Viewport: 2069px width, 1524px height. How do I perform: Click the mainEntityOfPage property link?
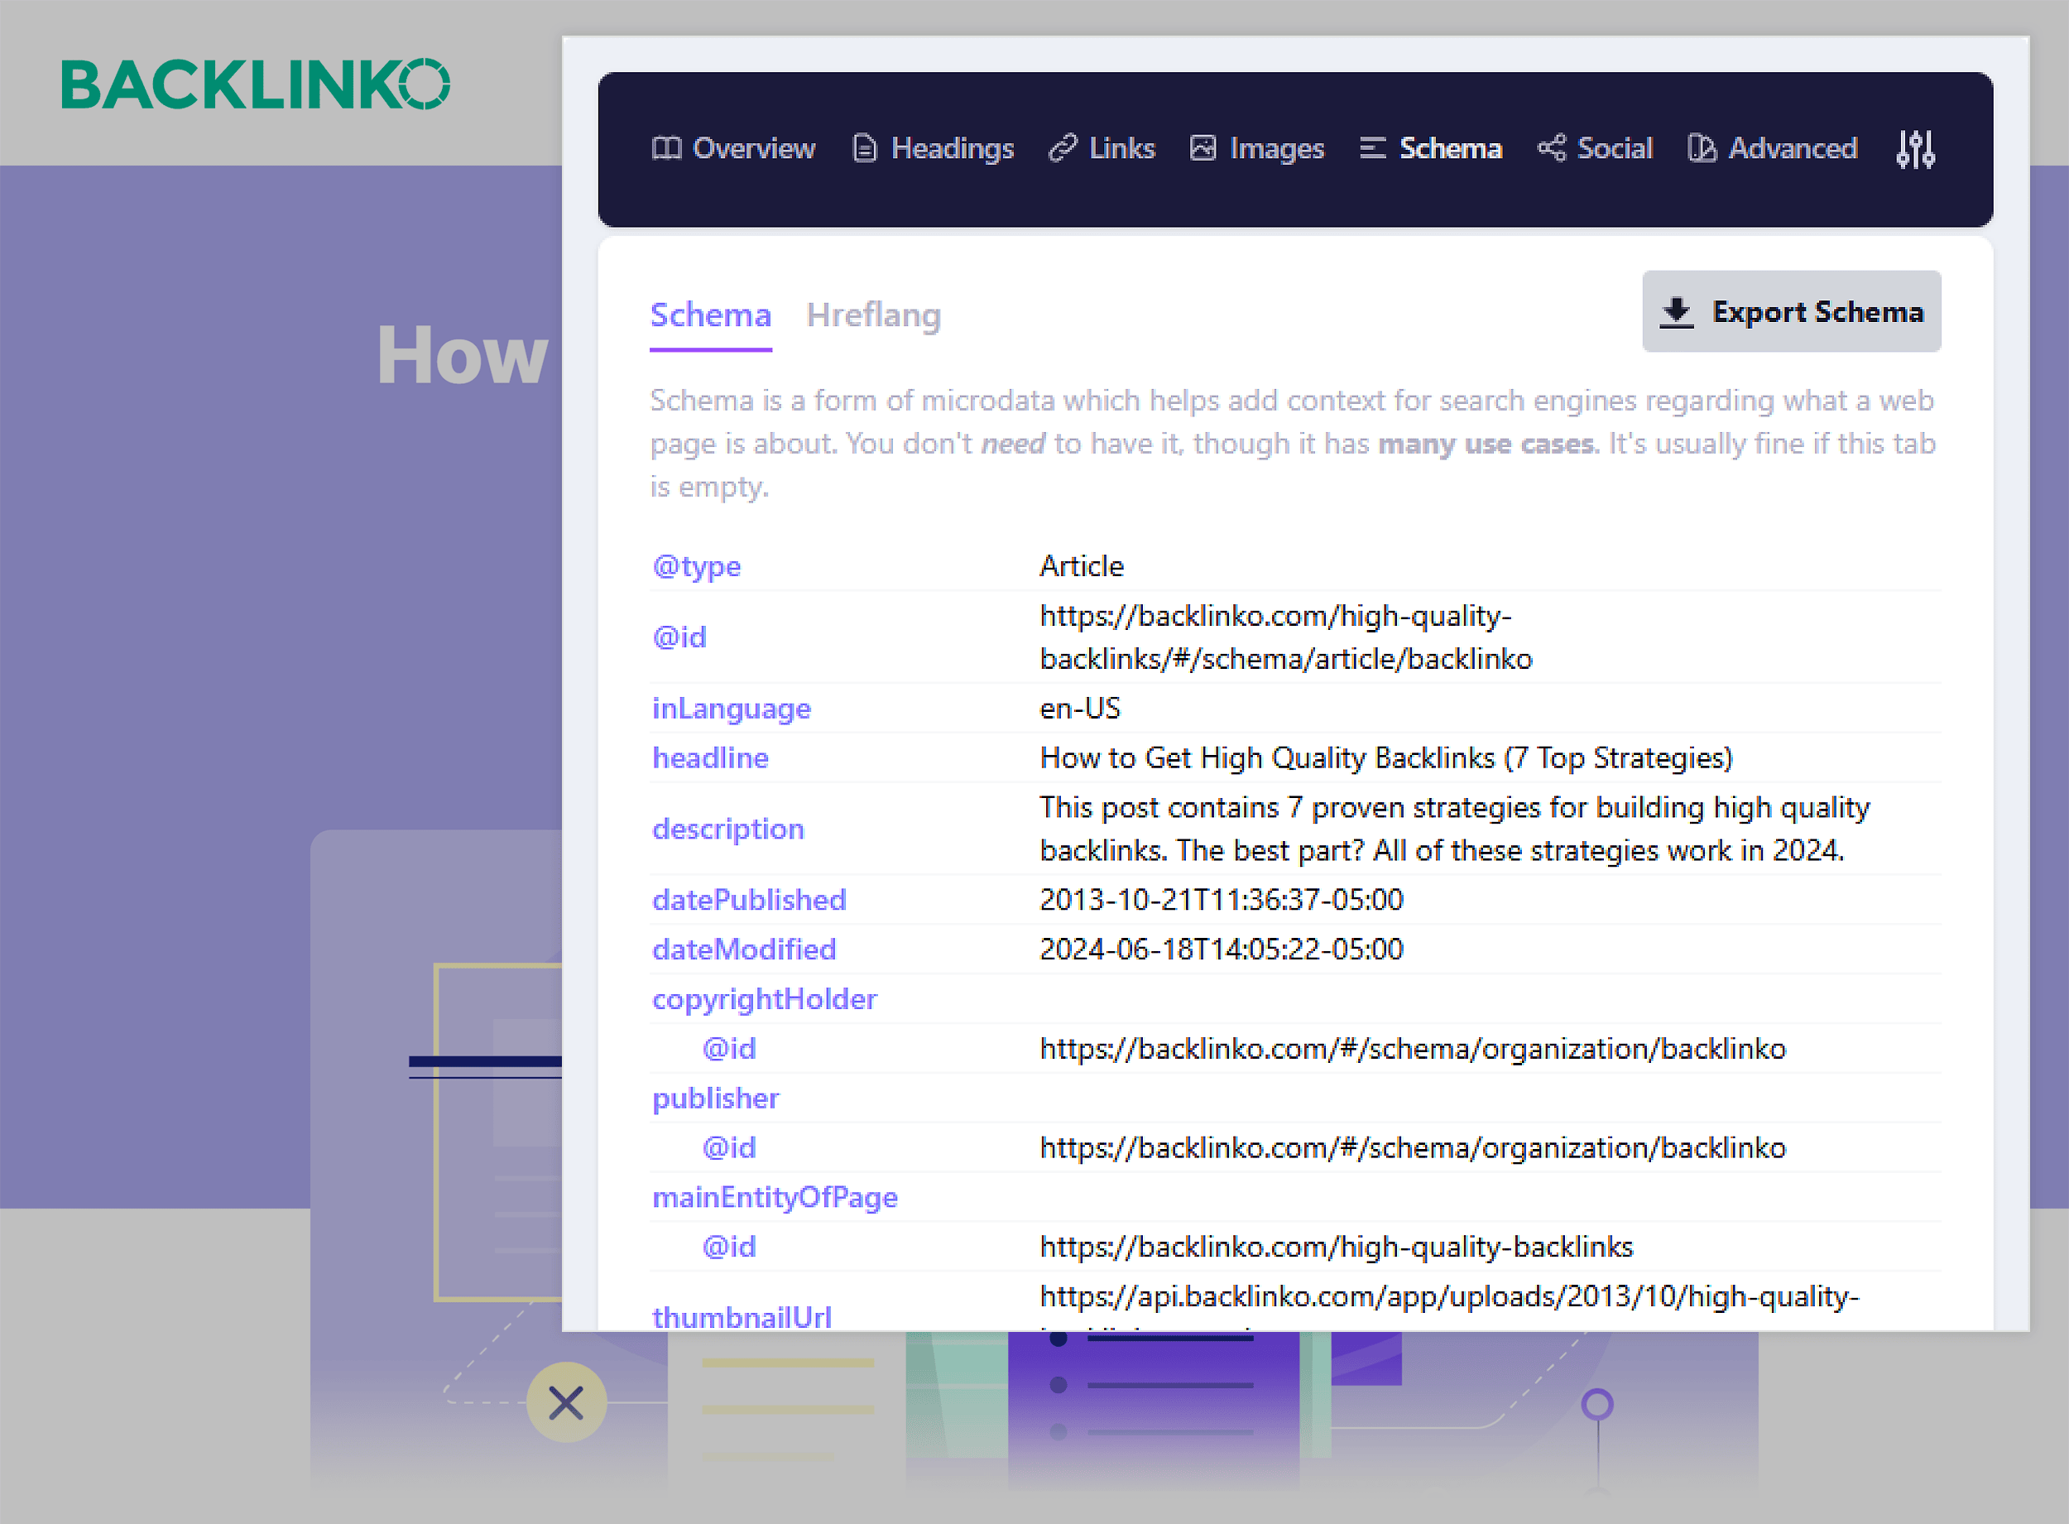click(x=775, y=1196)
